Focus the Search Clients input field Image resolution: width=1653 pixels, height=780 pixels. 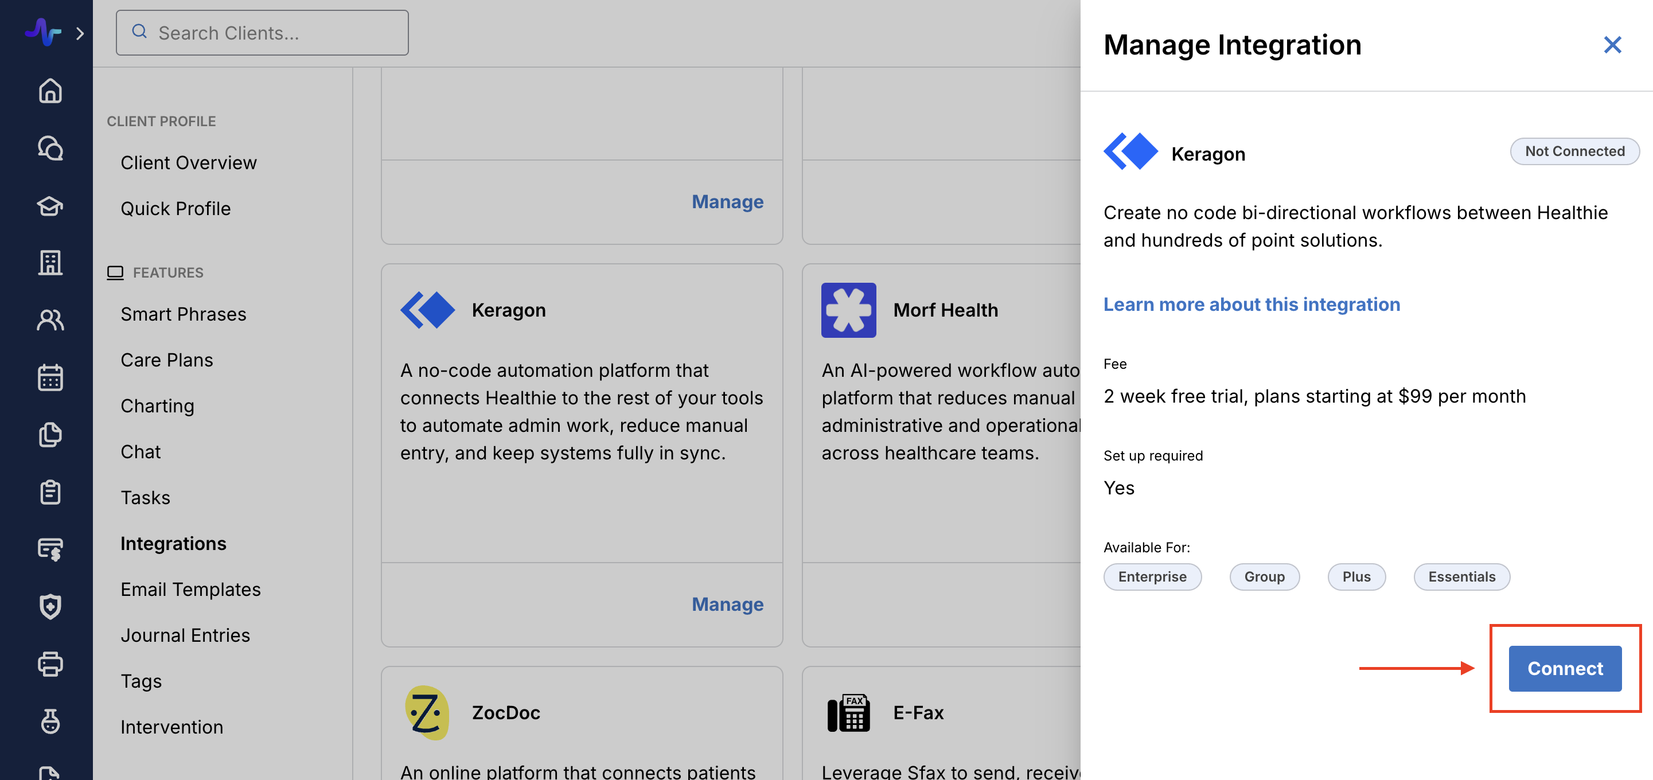point(270,33)
